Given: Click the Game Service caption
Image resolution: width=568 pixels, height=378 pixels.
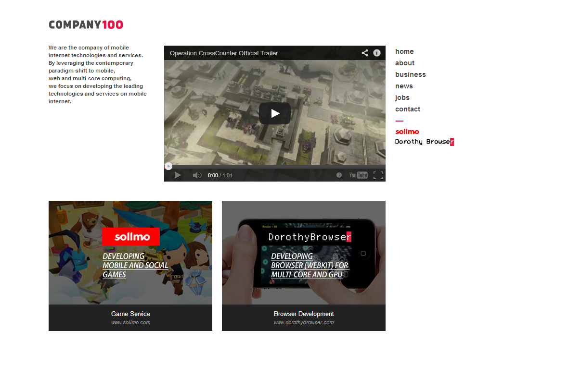Looking at the screenshot, I should [130, 314].
